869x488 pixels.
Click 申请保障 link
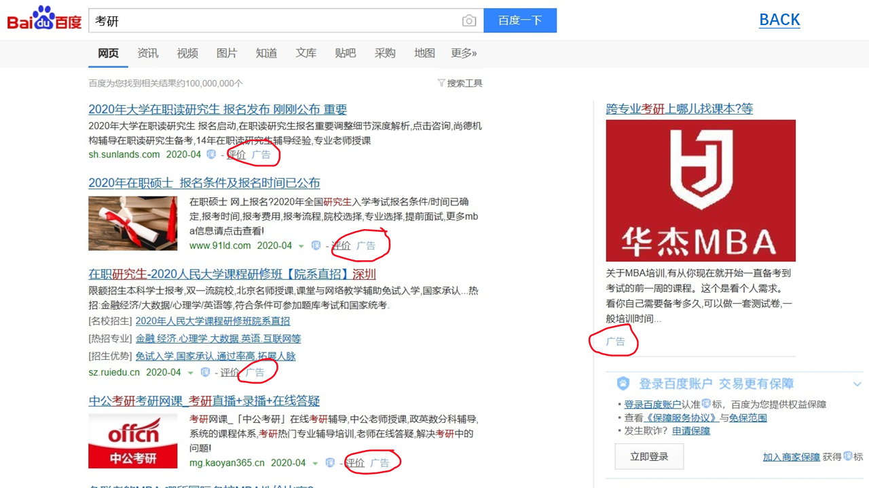tap(691, 430)
